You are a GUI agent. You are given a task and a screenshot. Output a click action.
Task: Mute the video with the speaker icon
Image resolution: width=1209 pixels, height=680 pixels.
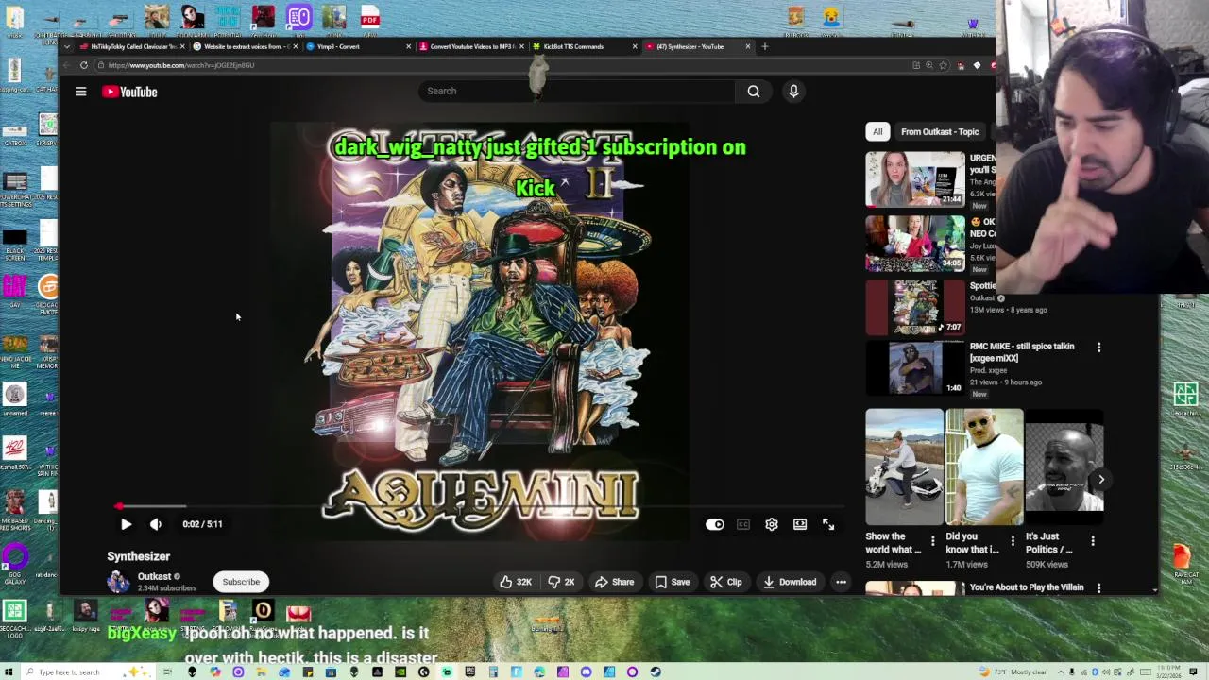point(156,524)
